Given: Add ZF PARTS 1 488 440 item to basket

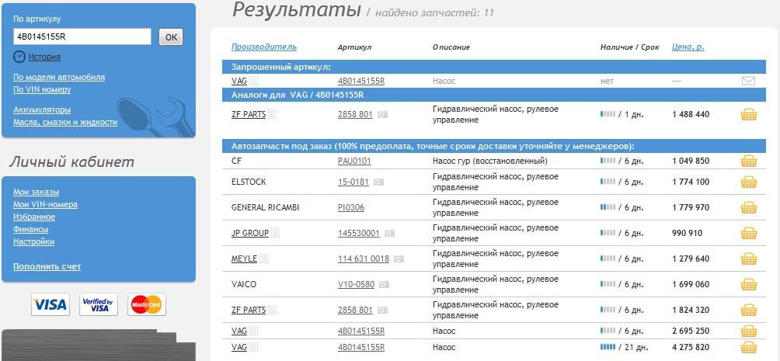Looking at the screenshot, I should point(749,114).
